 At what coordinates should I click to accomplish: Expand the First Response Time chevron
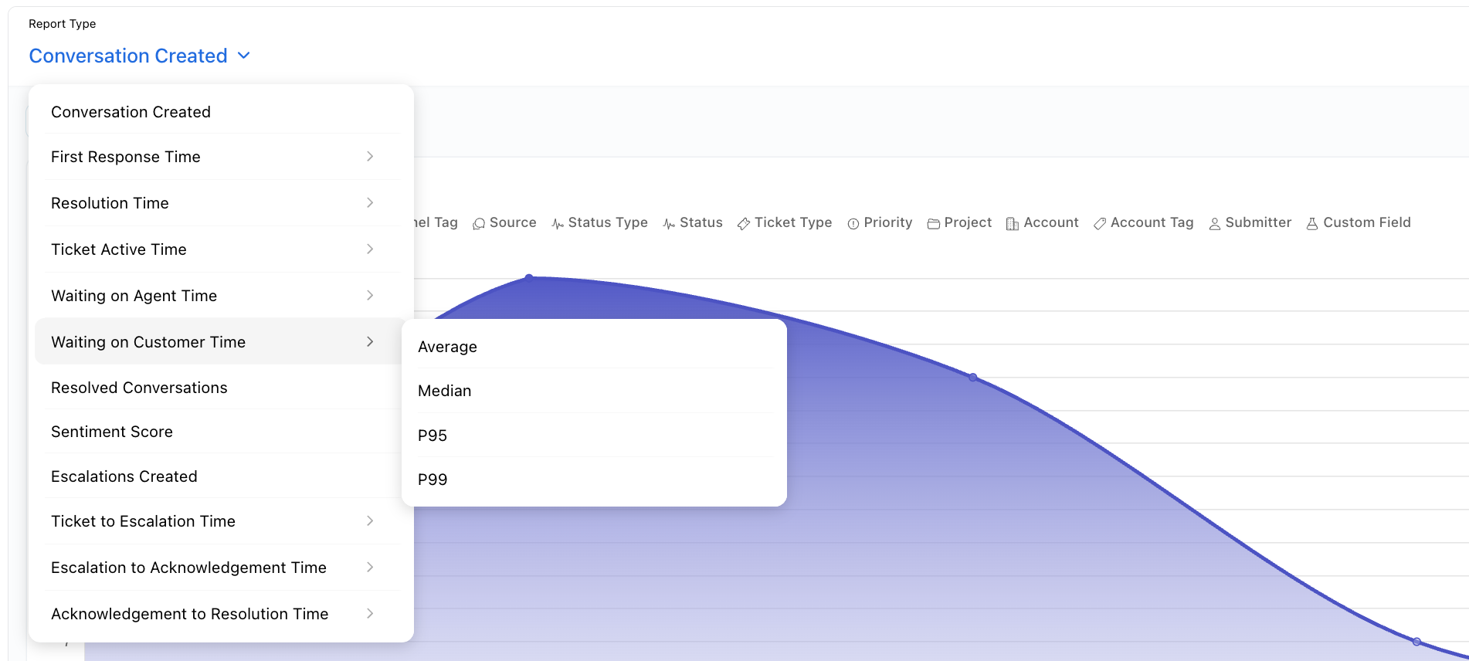[x=370, y=157]
